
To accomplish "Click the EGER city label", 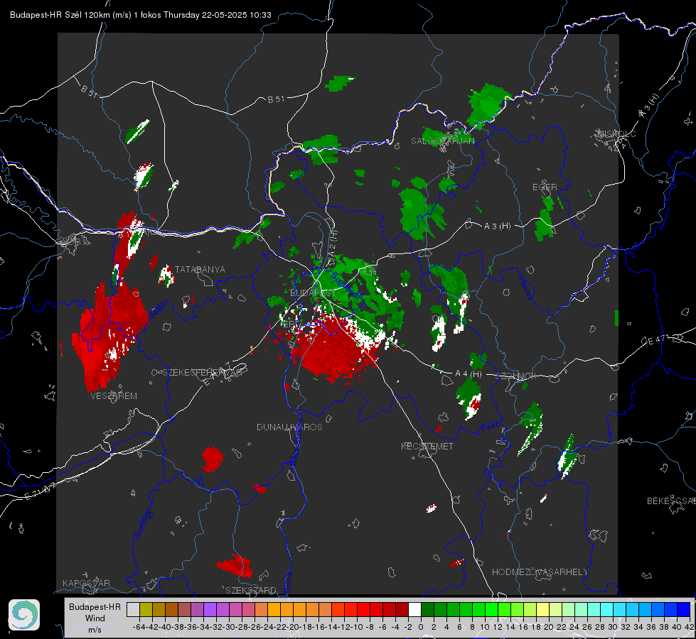I will point(545,187).
